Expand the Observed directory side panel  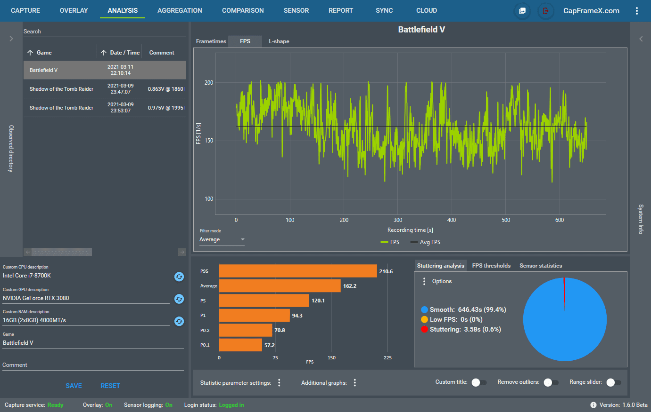(11, 39)
